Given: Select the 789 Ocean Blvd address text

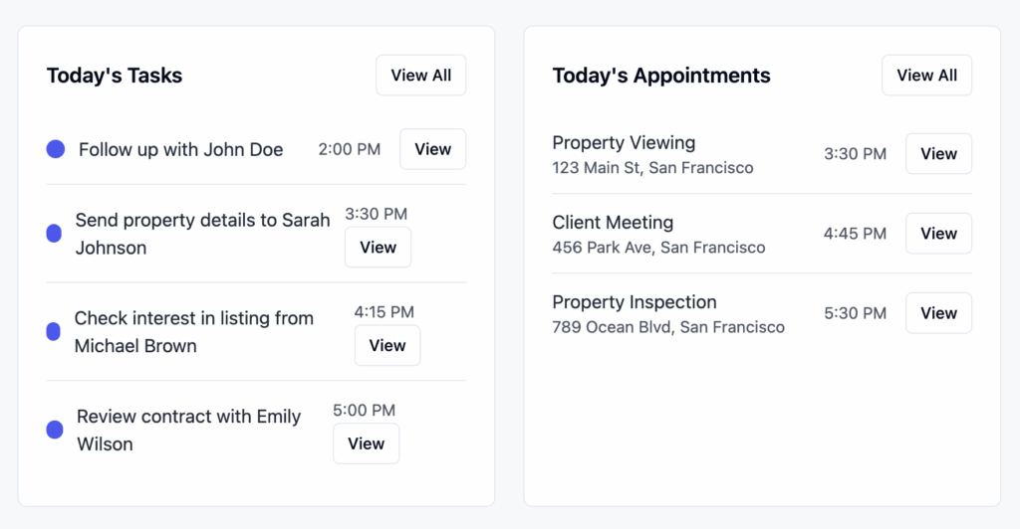Looking at the screenshot, I should pyautogui.click(x=668, y=327).
